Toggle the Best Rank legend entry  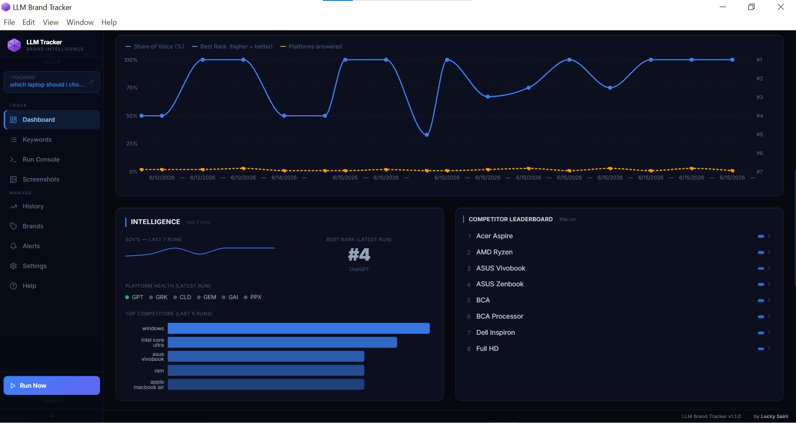pyautogui.click(x=232, y=46)
